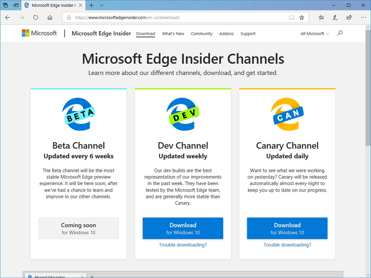The width and height of the screenshot is (371, 278).
Task: Select the Community navigation item
Action: coord(201,34)
